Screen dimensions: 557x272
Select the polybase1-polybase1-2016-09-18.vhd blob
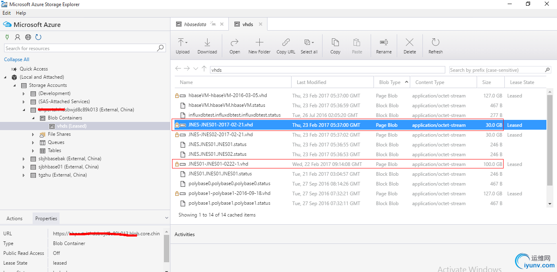point(230,193)
